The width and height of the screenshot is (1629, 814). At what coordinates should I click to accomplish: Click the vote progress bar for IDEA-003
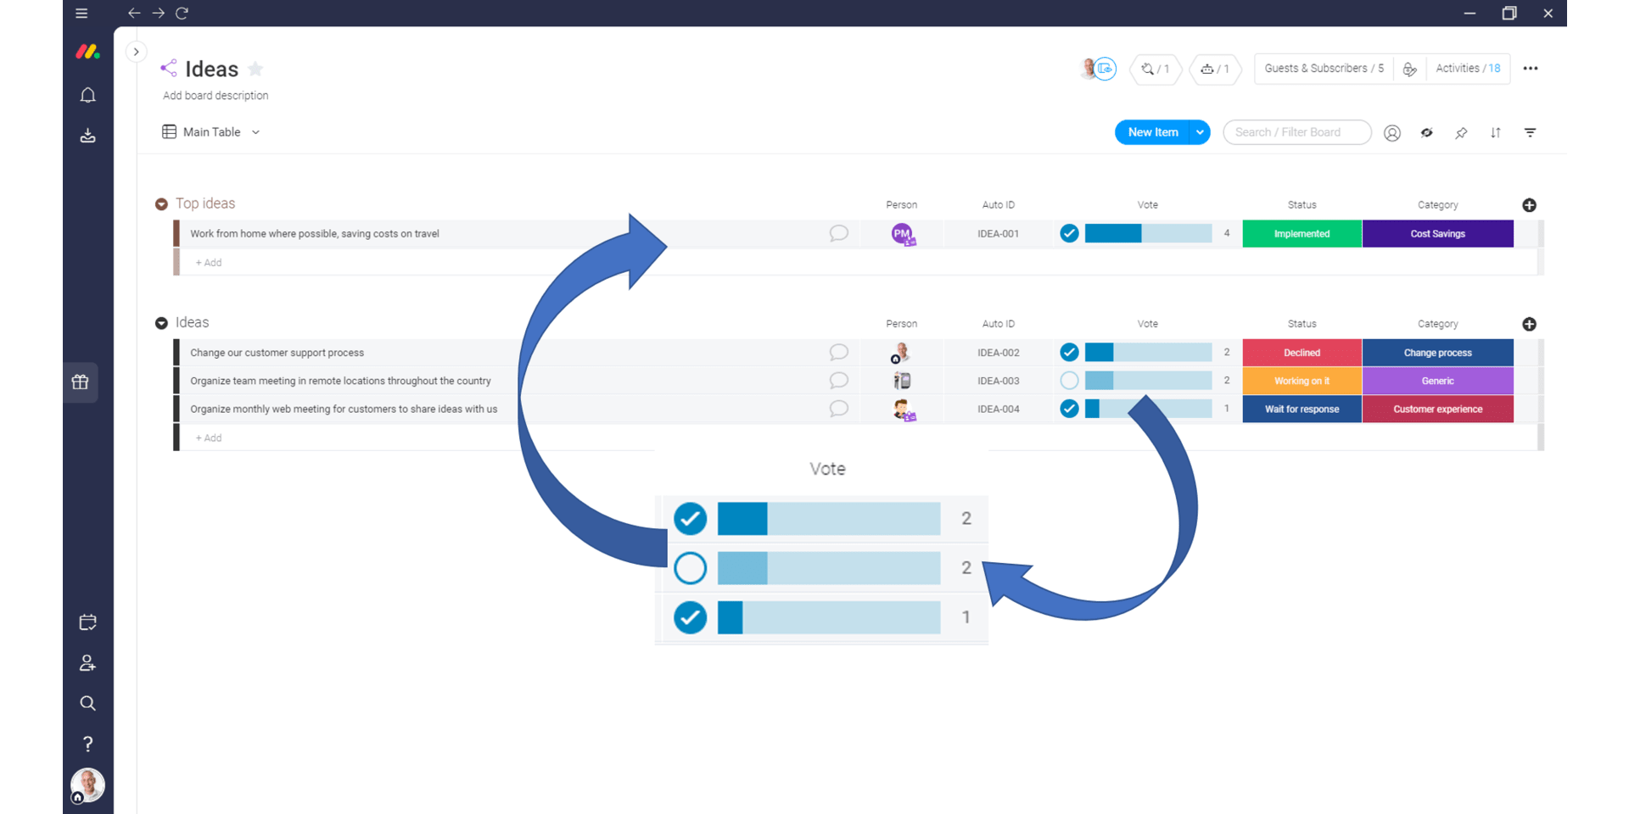pos(1149,381)
